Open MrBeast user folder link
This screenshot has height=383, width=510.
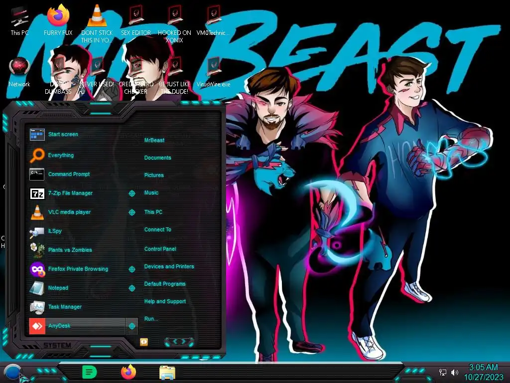tap(154, 140)
